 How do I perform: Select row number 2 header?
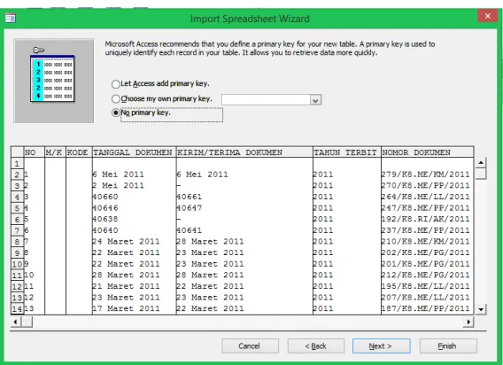pos(18,175)
